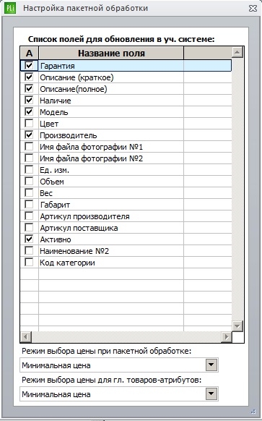The height and width of the screenshot is (421, 262).
Task: Select the Производитель row text
Action: tap(69, 135)
